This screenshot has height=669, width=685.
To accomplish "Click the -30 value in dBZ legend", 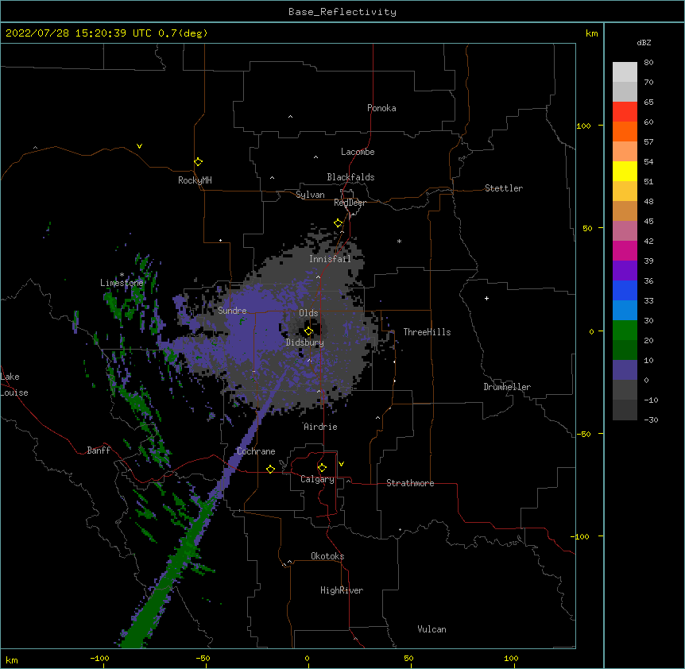I will click(x=651, y=420).
